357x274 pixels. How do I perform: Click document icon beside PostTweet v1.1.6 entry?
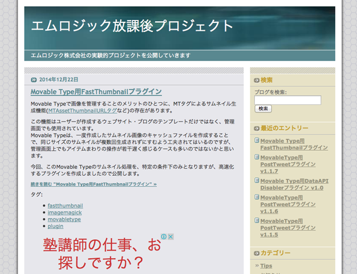[x=257, y=197]
